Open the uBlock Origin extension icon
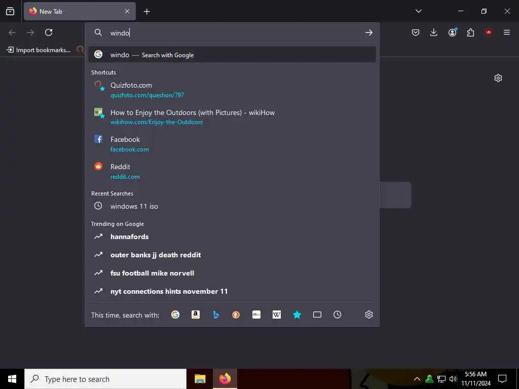The width and height of the screenshot is (519, 389). coord(489,32)
